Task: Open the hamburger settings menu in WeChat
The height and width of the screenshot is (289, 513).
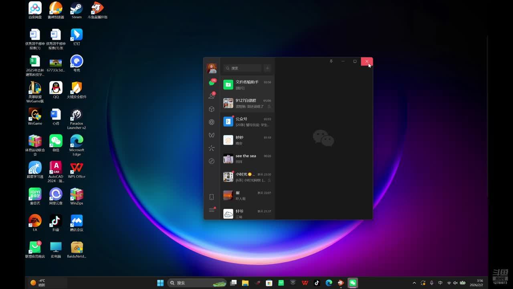Action: pos(212,210)
